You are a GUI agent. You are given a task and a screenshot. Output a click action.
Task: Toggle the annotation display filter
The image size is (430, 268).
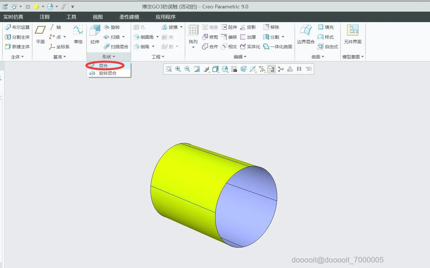click(271, 69)
